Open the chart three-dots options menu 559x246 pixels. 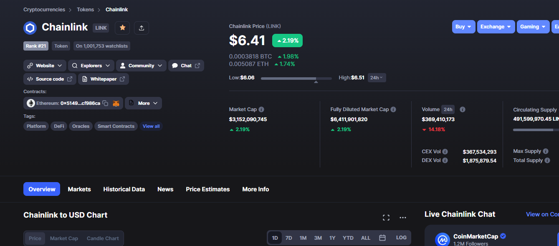(x=403, y=218)
